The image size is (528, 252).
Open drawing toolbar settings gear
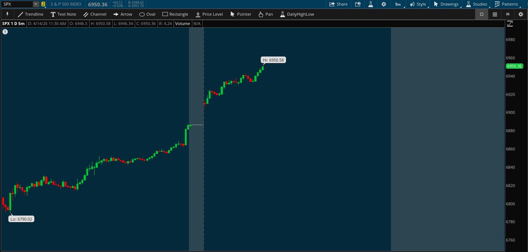(x=521, y=14)
